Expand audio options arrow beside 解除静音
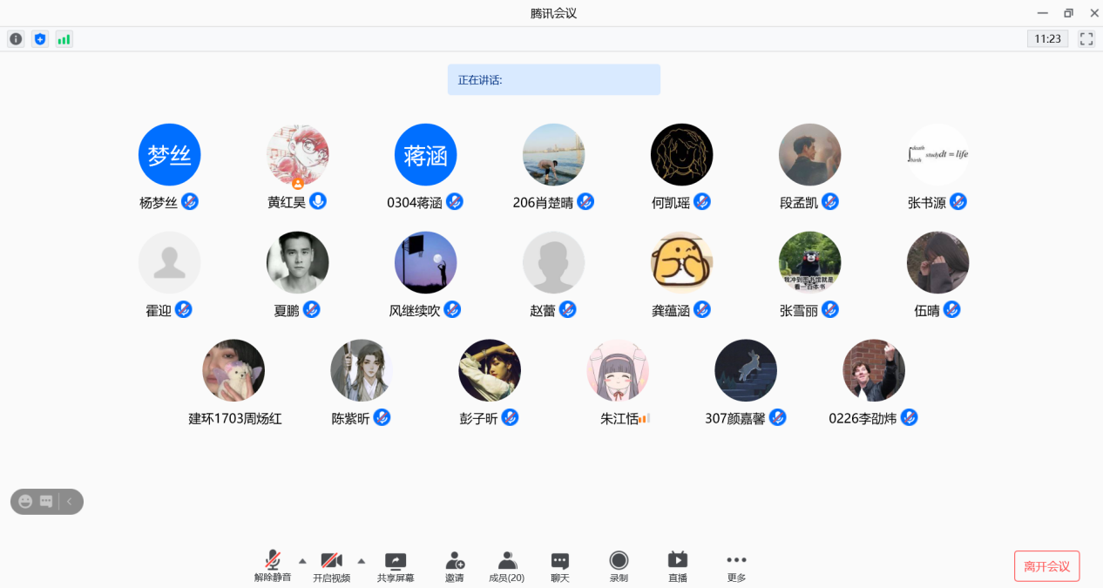The width and height of the screenshot is (1103, 588). pyautogui.click(x=302, y=560)
